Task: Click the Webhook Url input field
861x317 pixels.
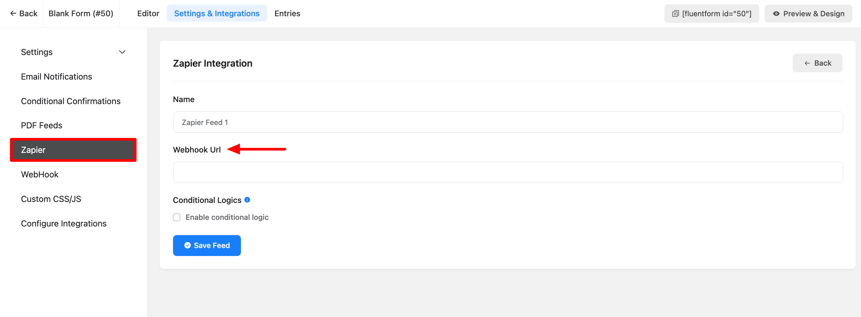Action: pyautogui.click(x=508, y=172)
